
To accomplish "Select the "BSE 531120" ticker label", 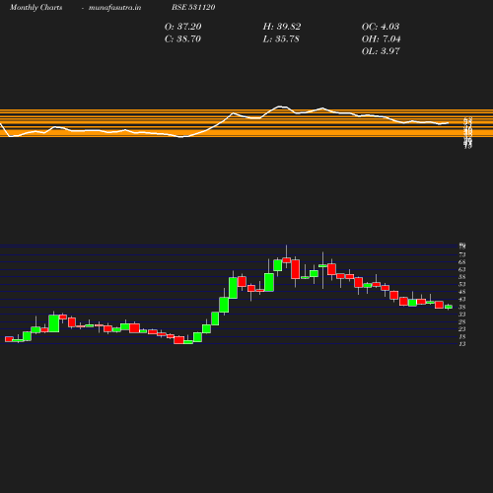I will 193,8.
